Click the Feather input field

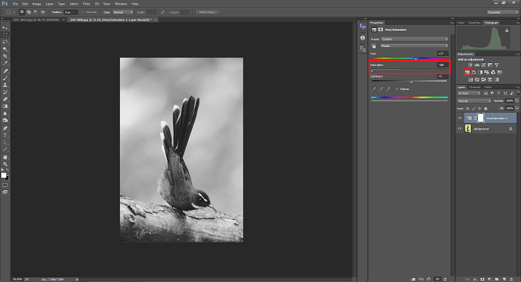(x=71, y=12)
